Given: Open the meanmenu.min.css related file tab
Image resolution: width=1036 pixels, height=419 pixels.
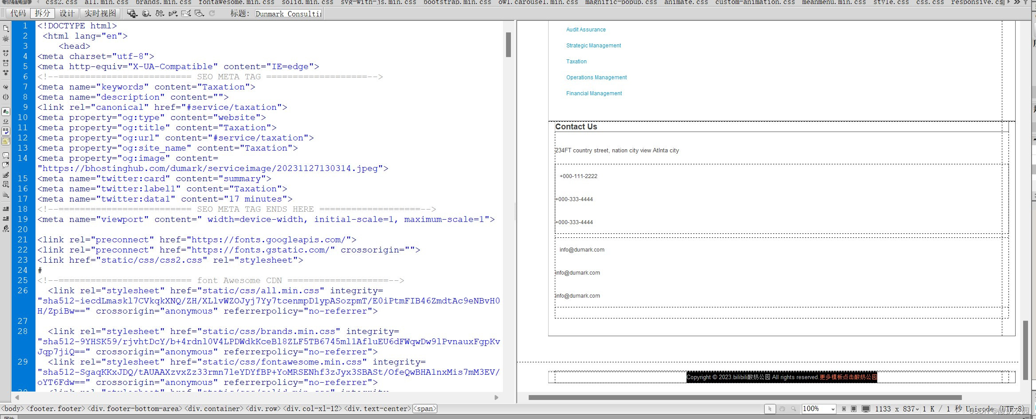Looking at the screenshot, I should click(834, 2).
